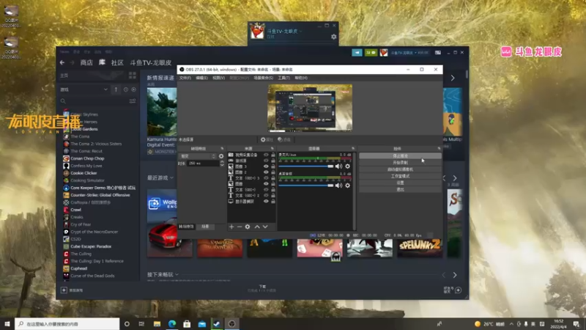The width and height of the screenshot is (586, 330).
Task: Open OBS 设置 button
Action: (400, 183)
